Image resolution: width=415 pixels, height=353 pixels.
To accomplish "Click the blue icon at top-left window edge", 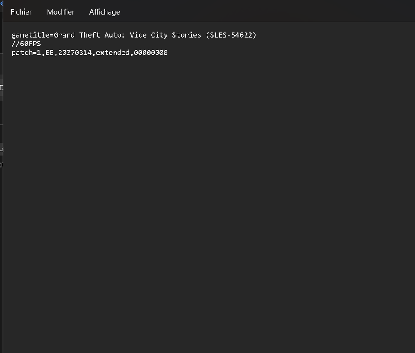I will coord(1,4).
